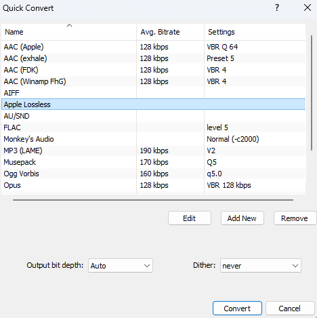Open the Dither dropdown set to never

pos(261,266)
